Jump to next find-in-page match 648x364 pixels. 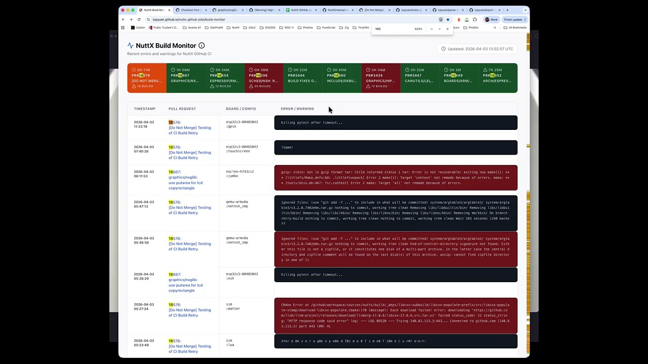(439, 29)
